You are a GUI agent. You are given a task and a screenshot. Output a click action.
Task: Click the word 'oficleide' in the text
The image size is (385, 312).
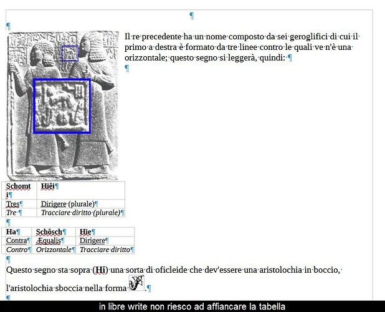(x=170, y=270)
